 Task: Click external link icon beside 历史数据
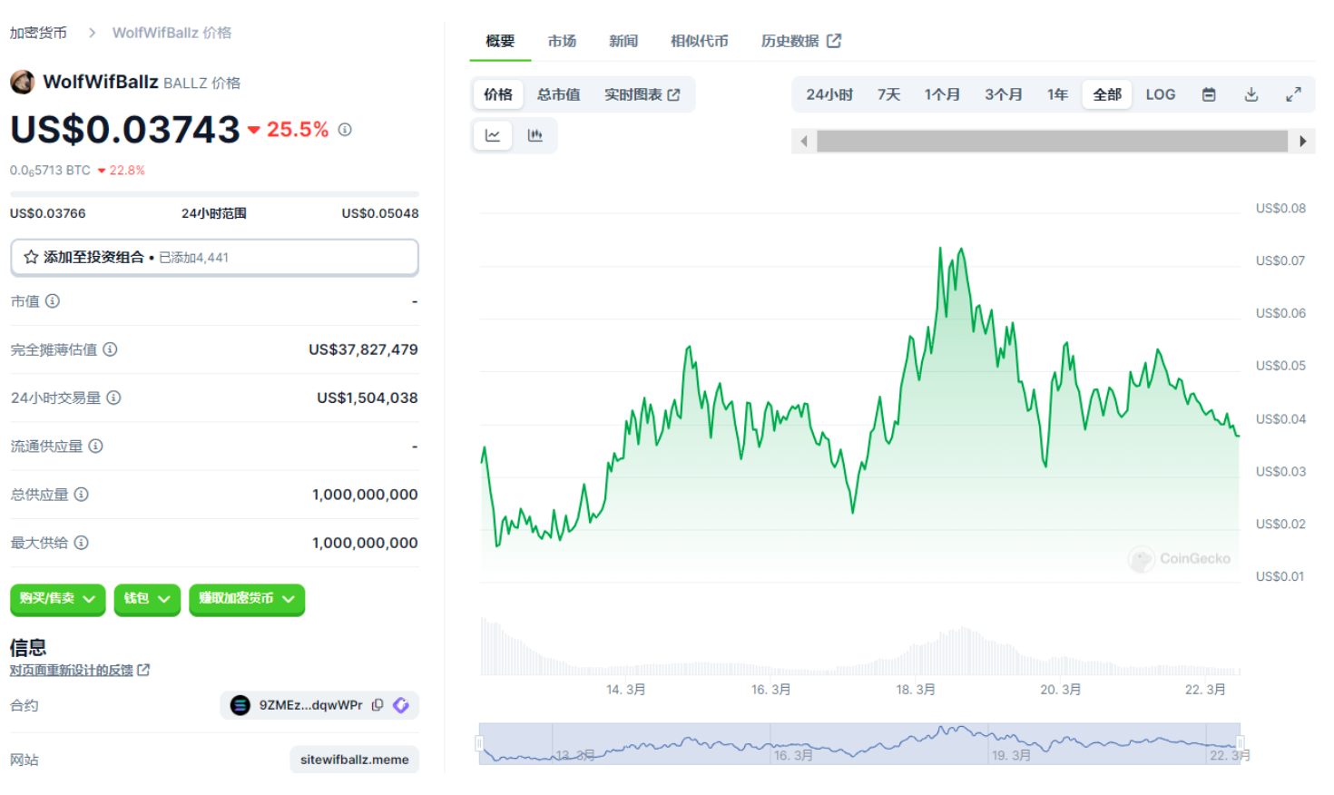[834, 41]
